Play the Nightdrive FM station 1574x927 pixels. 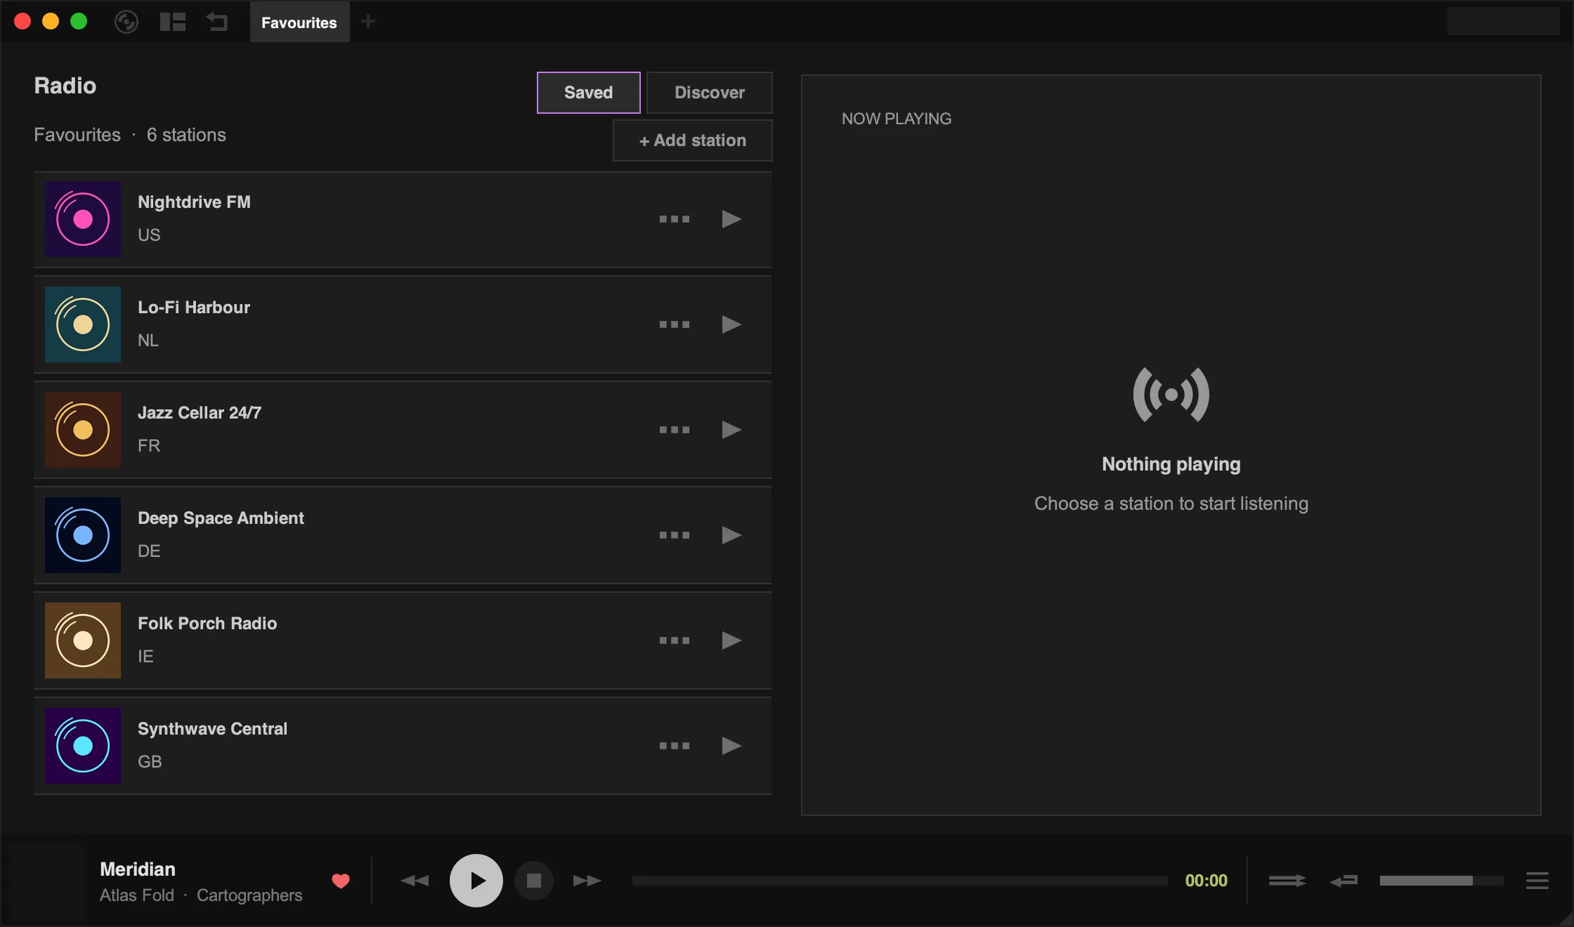point(731,219)
